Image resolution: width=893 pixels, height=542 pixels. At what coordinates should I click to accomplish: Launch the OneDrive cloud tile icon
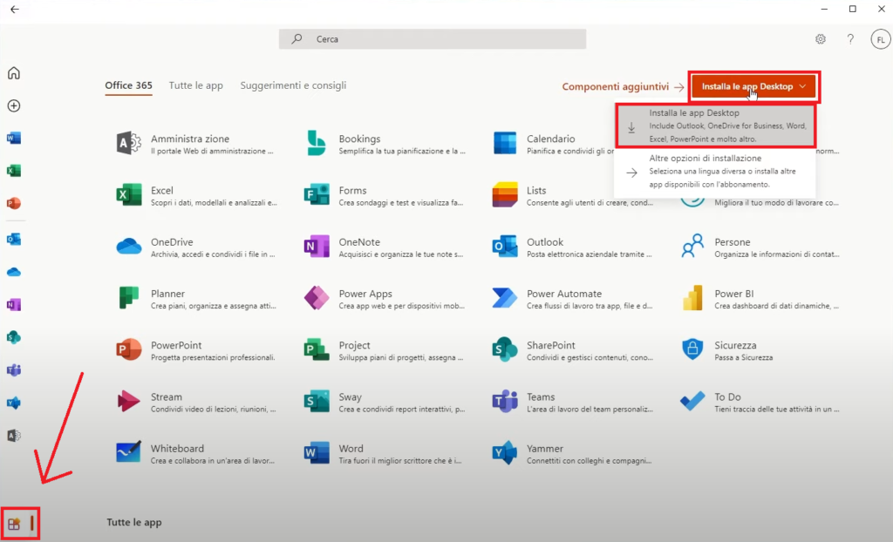pos(129,247)
